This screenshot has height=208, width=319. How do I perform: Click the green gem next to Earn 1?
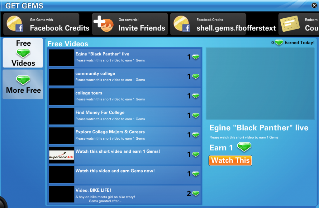coord(244,147)
